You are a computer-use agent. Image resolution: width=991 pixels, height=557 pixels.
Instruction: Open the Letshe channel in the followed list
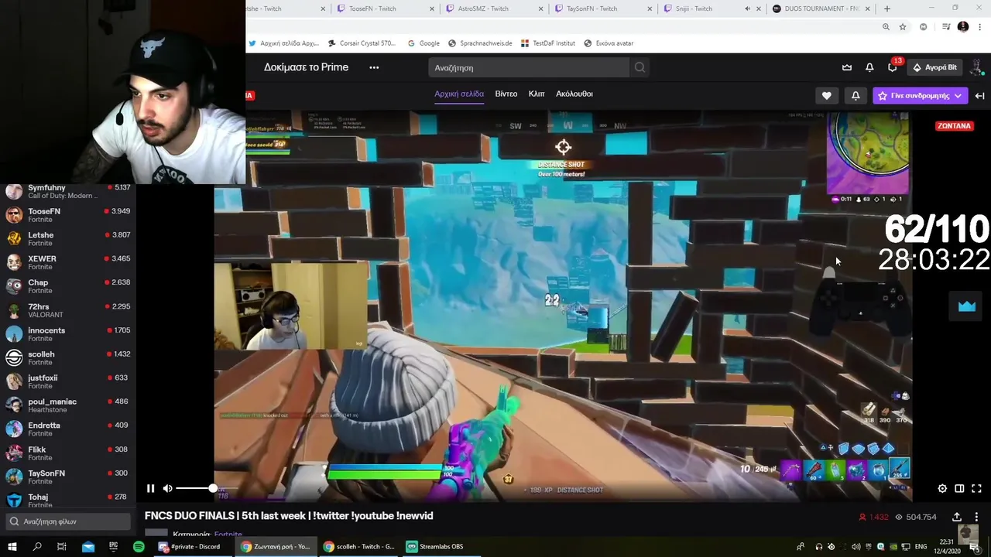click(x=68, y=239)
